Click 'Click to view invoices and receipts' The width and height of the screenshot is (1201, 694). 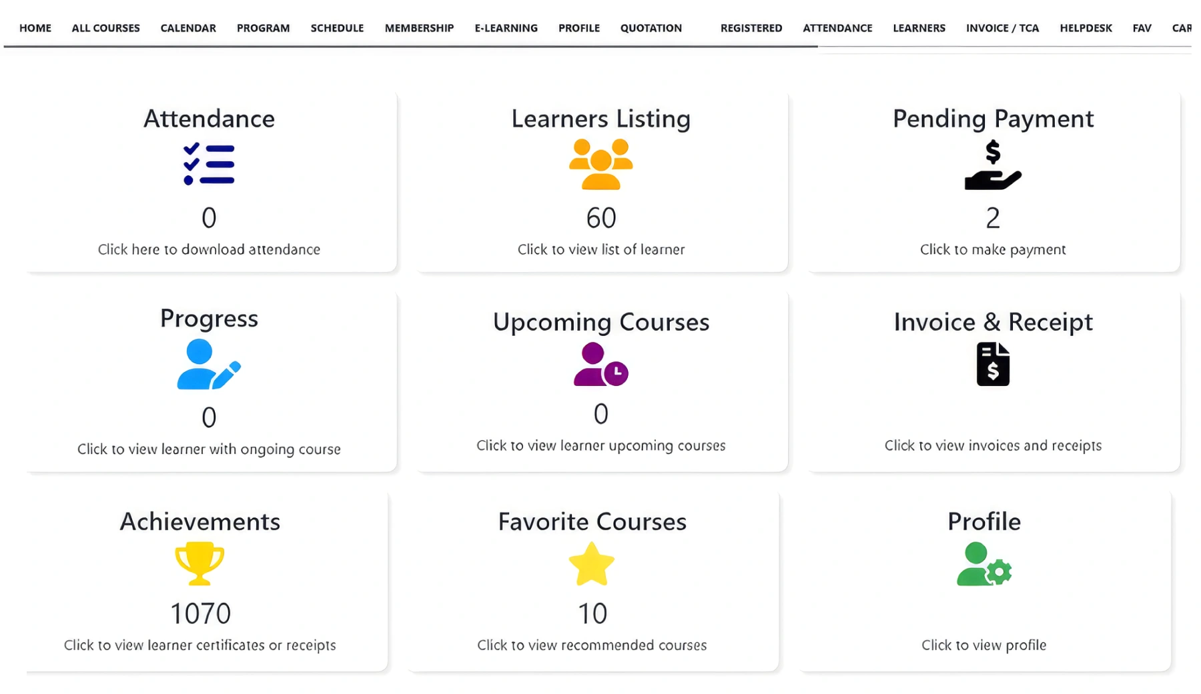993,445
